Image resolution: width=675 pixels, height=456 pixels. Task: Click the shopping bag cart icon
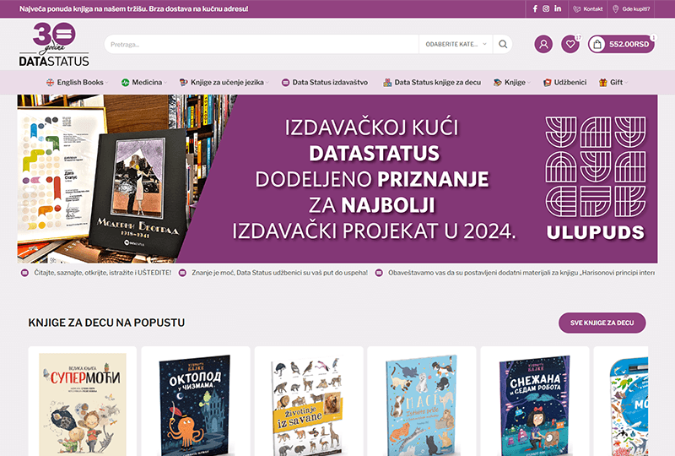597,44
